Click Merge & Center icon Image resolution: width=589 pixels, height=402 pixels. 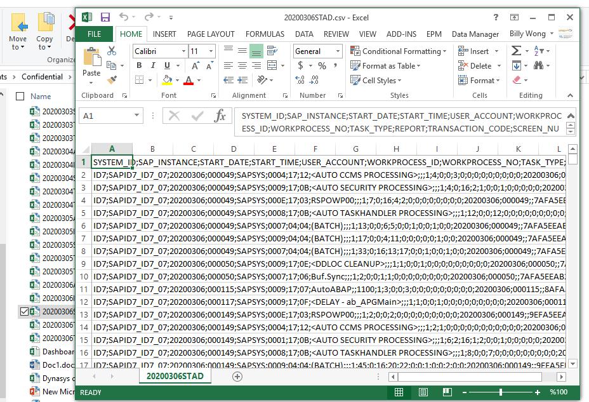click(x=272, y=65)
